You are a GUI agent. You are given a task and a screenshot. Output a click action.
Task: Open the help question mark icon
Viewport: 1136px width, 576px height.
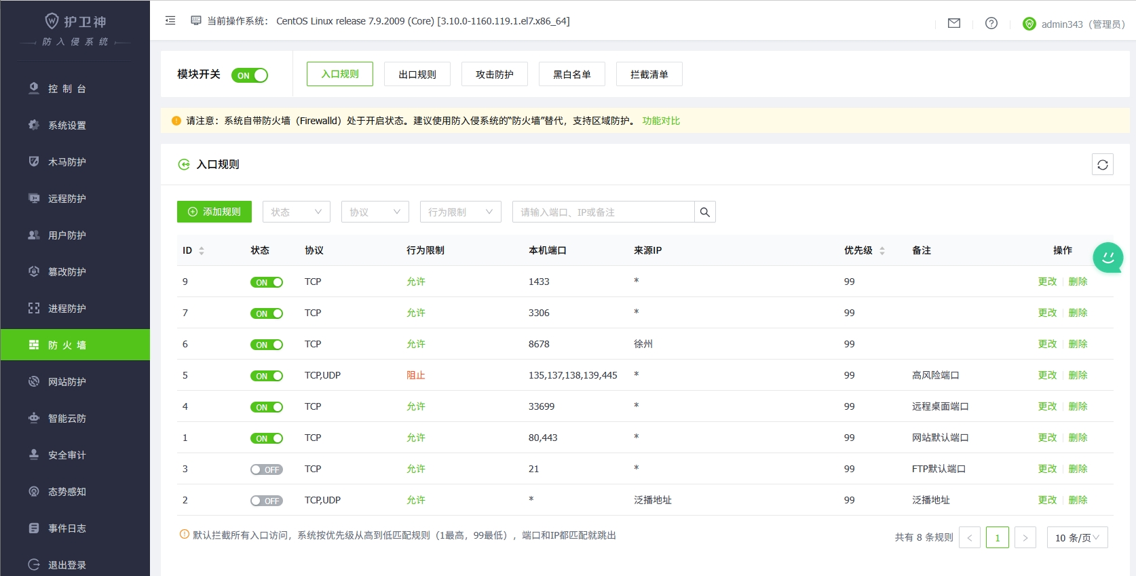(991, 23)
